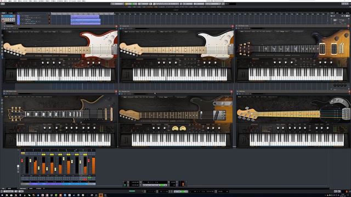Toggle yellow-green track state buttons in top toolbar
This screenshot has height=197, width=351.
click(x=131, y=4)
